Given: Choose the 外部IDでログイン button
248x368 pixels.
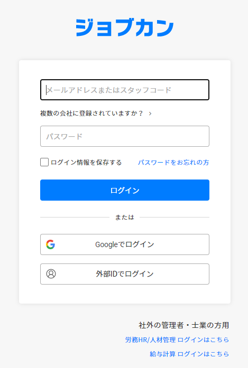Looking at the screenshot, I should (x=125, y=274).
